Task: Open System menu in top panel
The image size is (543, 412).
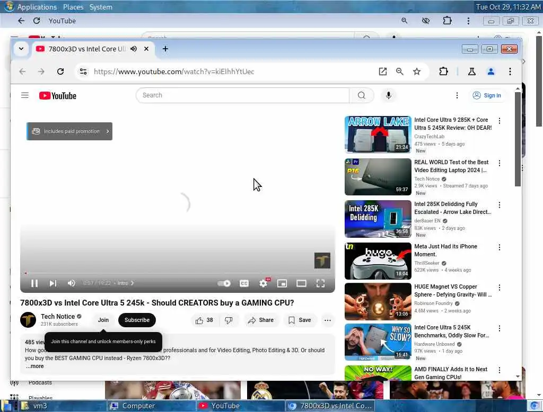Action: pos(101,7)
